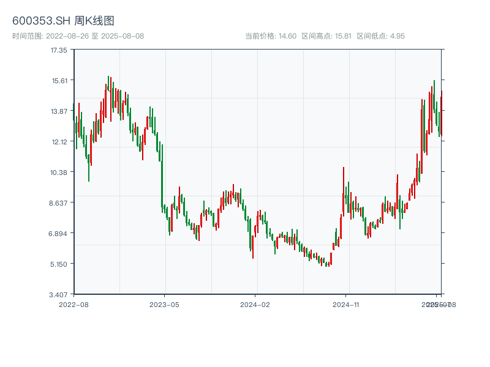Click the y-axis label 15.61
Viewport: 490px width, 367px height.
click(59, 81)
